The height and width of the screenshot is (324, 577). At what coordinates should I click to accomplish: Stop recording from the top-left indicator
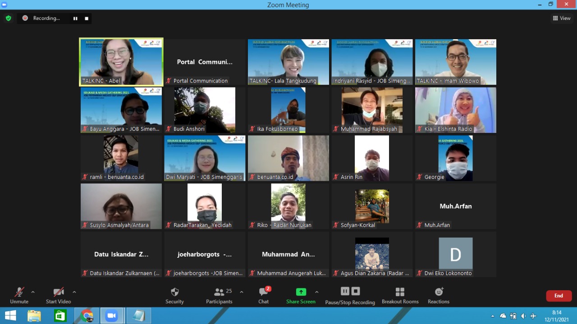(x=87, y=18)
